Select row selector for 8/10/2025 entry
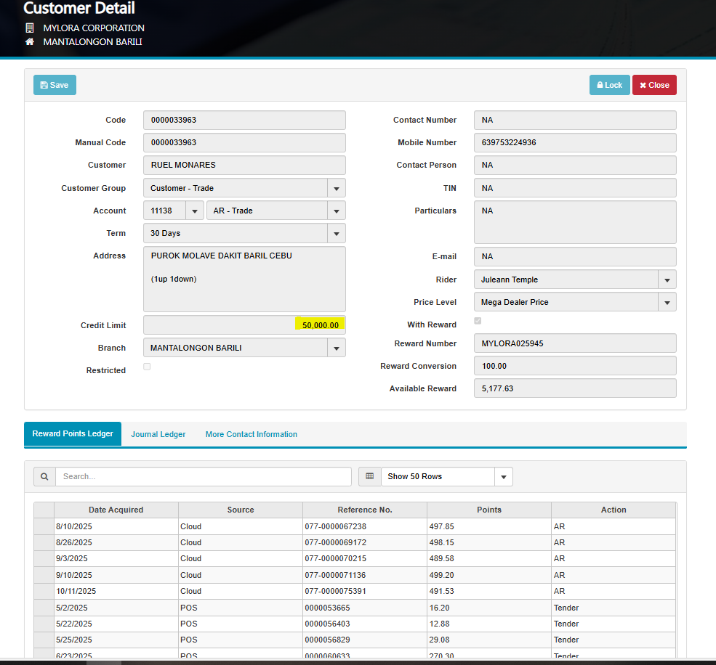Screen dimensions: 716x665 pos(44,526)
